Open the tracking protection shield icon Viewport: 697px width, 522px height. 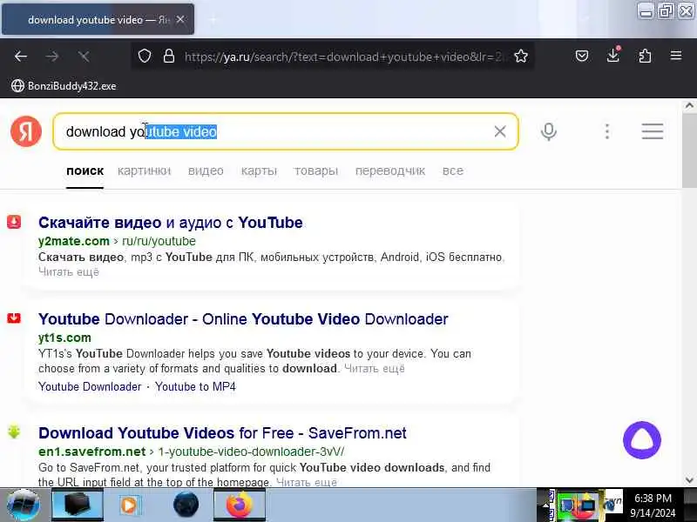(x=145, y=57)
